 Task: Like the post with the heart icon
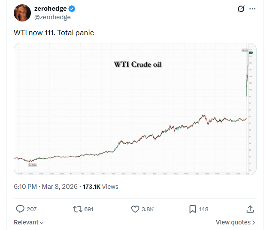[135, 209]
